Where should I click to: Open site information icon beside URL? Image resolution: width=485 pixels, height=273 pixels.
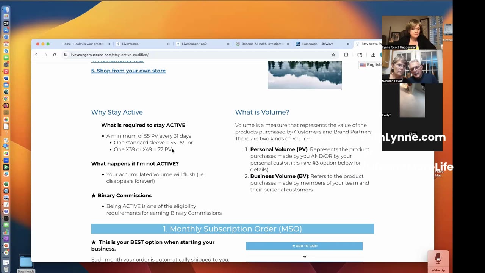(66, 55)
